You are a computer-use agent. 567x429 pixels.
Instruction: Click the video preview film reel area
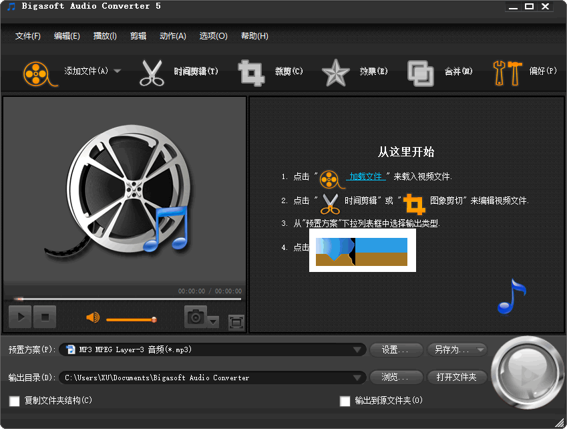coord(124,190)
